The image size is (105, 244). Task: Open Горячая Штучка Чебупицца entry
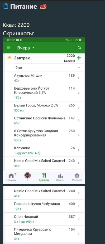pos(44,206)
